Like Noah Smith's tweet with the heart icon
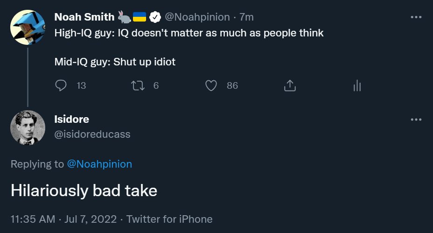The image size is (433, 233). pos(211,85)
